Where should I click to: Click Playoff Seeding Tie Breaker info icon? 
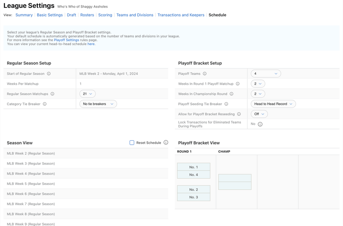point(226,104)
